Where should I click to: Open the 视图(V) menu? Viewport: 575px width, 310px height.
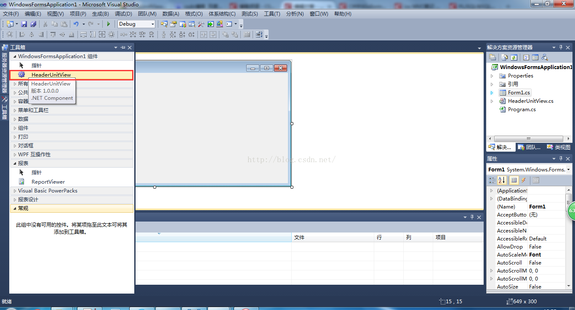56,14
